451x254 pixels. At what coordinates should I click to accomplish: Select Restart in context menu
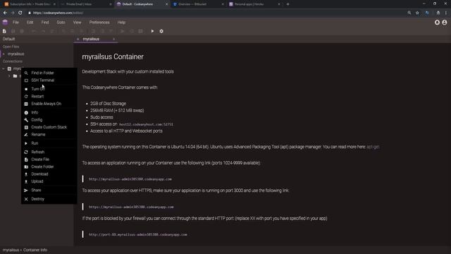click(x=49, y=97)
